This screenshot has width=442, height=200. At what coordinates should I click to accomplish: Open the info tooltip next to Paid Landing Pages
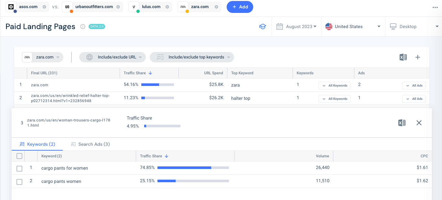83,26
